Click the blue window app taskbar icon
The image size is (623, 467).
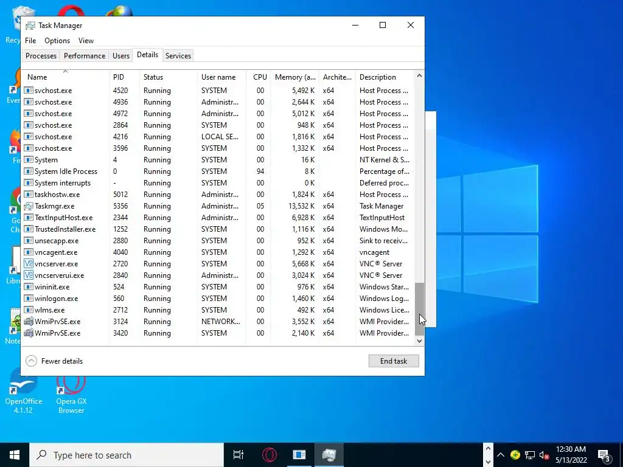(x=299, y=455)
